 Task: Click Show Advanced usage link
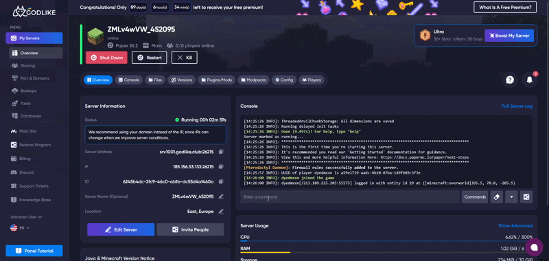(515, 226)
